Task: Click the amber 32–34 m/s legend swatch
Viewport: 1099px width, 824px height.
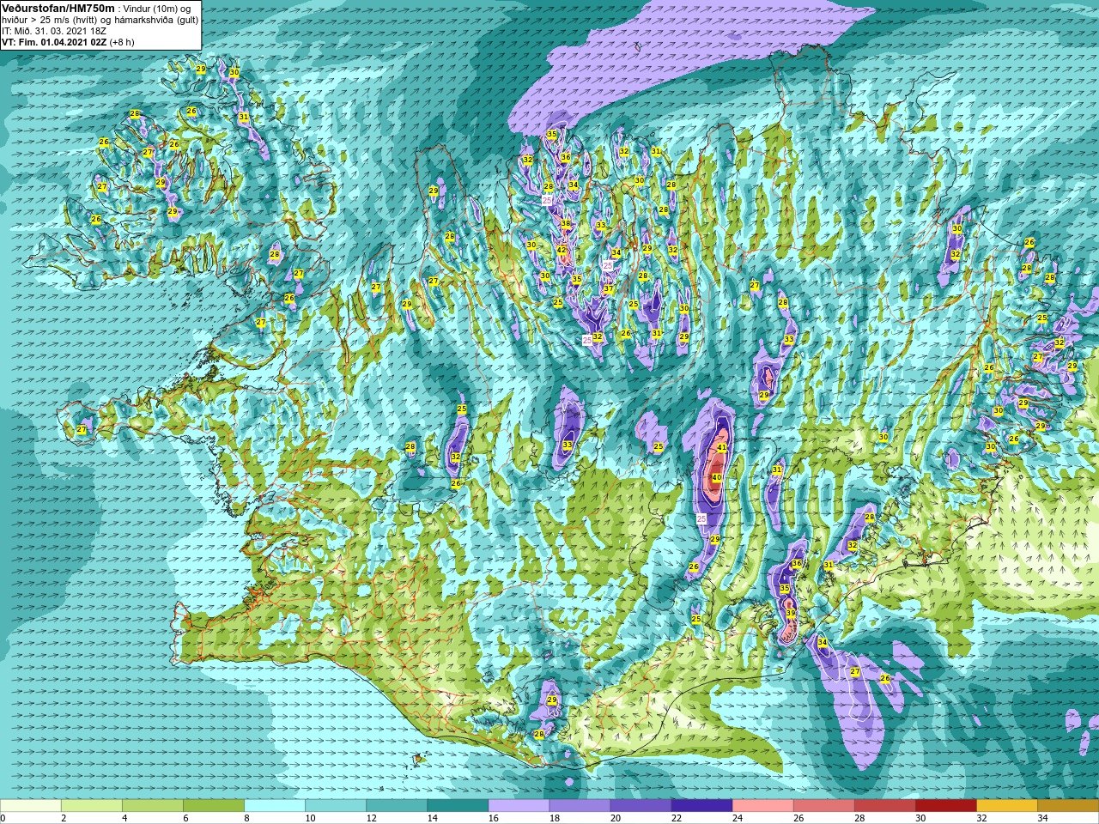Action: click(1006, 806)
